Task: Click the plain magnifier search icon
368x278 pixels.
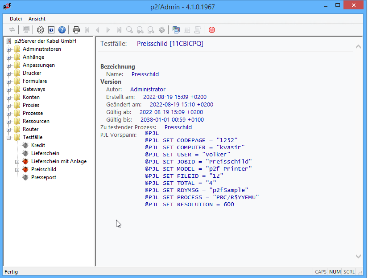Action: (x=129, y=30)
